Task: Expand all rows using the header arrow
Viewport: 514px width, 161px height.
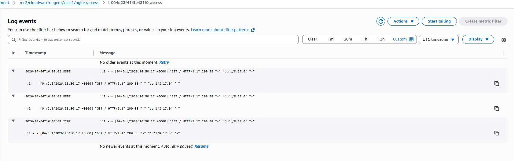Action: [13, 53]
